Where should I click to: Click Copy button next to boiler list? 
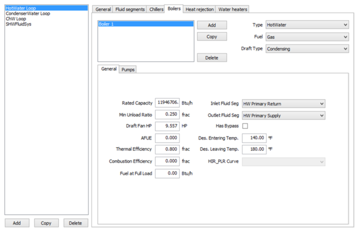(x=212, y=36)
